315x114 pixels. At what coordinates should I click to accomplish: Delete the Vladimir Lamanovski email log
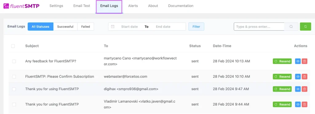[x=305, y=104]
